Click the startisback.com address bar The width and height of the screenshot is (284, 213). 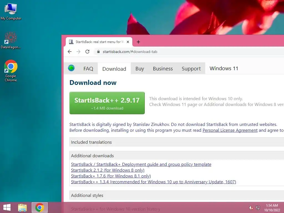188,52
